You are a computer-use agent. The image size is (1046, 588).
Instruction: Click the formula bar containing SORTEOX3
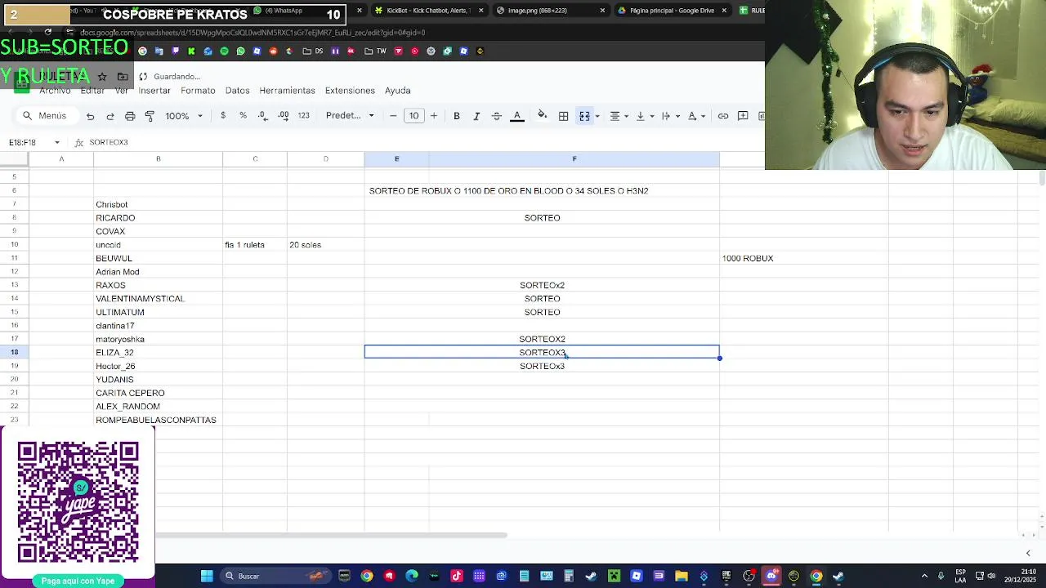(425, 143)
